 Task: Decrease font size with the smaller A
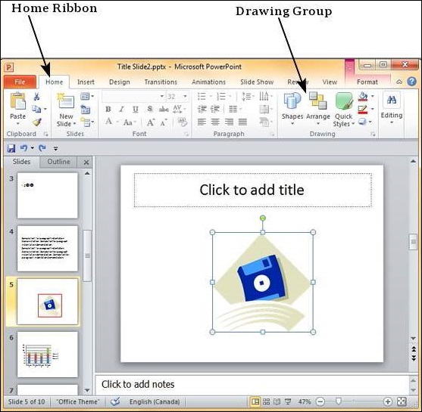click(x=164, y=122)
